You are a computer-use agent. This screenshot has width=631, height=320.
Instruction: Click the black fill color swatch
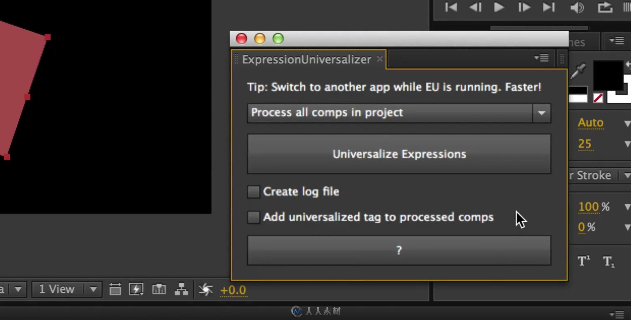tap(608, 76)
